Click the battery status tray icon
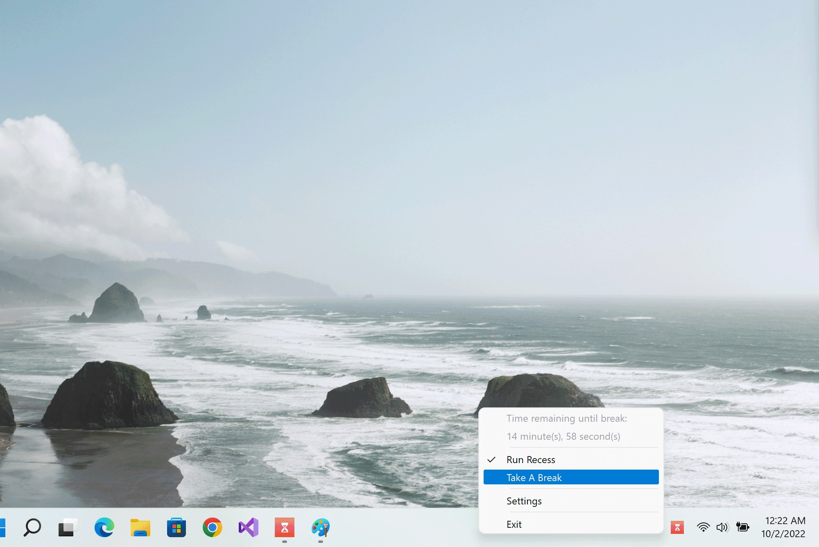 742,527
